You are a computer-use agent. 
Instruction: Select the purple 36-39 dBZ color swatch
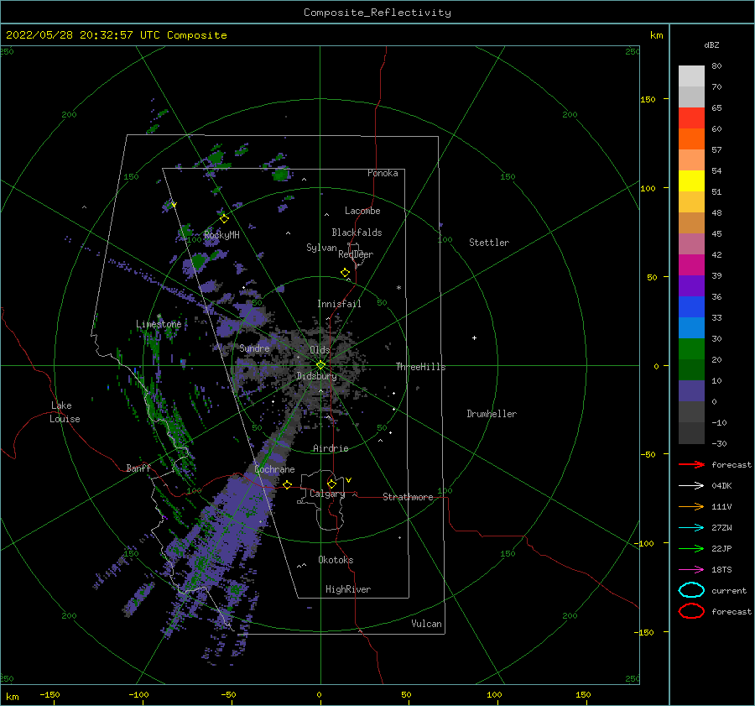pos(691,286)
